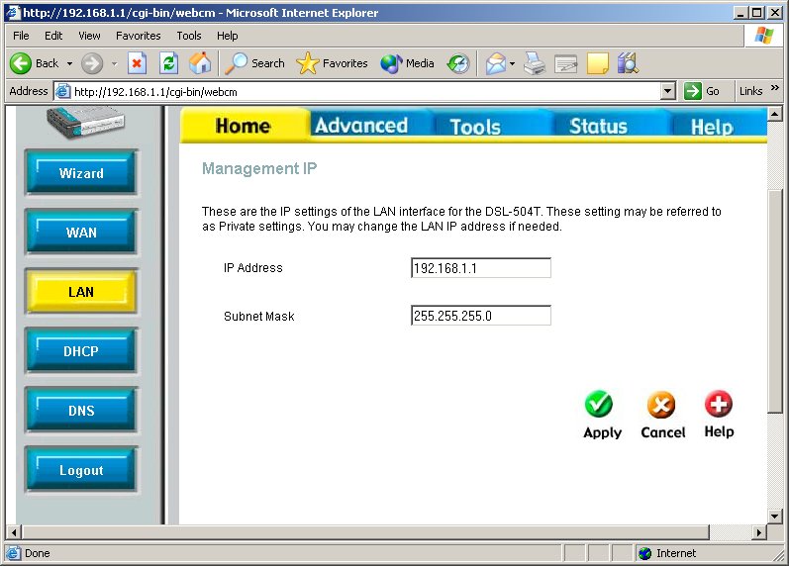789x566 pixels.
Task: Click the Address label on address bar
Action: [x=29, y=91]
